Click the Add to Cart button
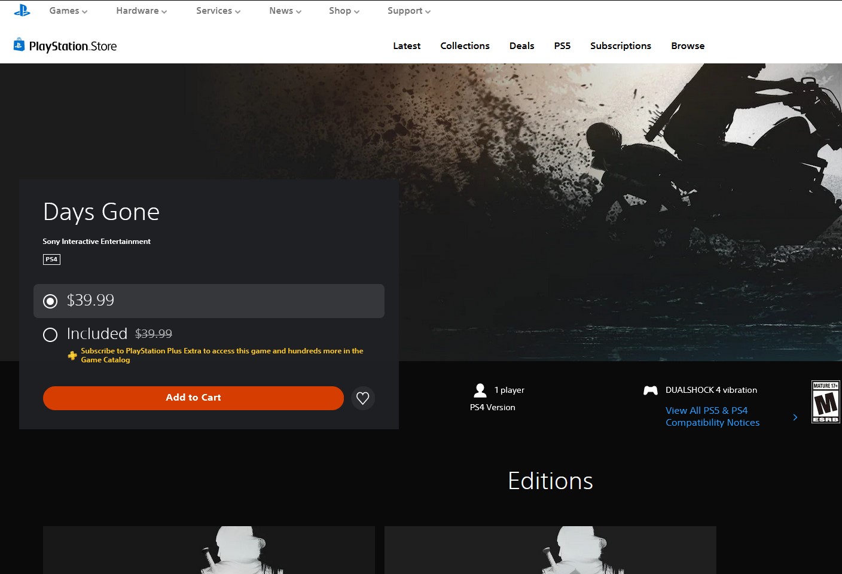 [x=193, y=398]
